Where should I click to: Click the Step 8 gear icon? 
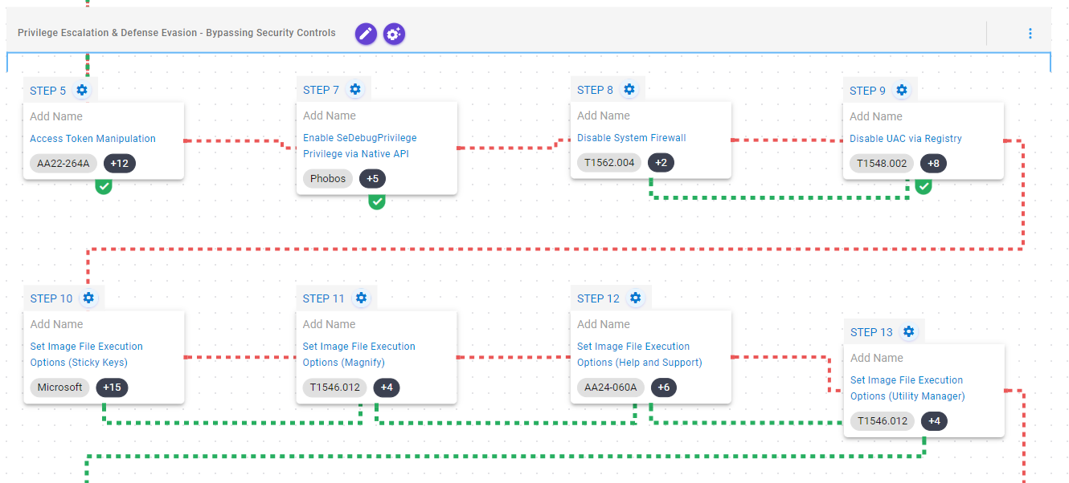629,90
